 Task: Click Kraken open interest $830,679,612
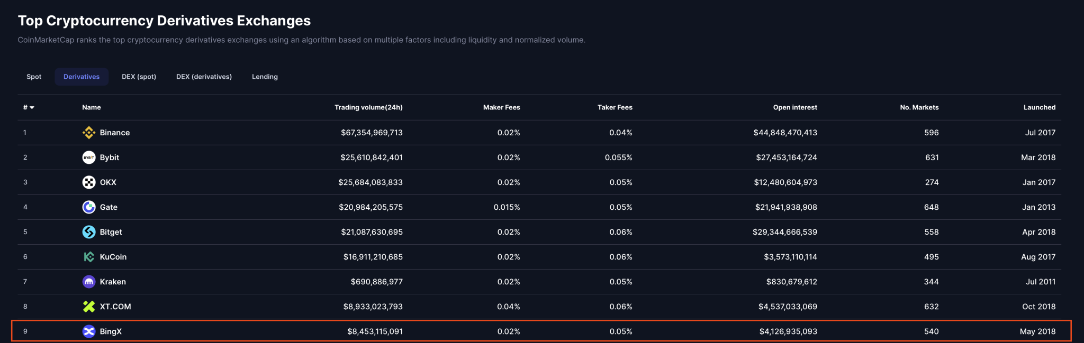point(792,282)
